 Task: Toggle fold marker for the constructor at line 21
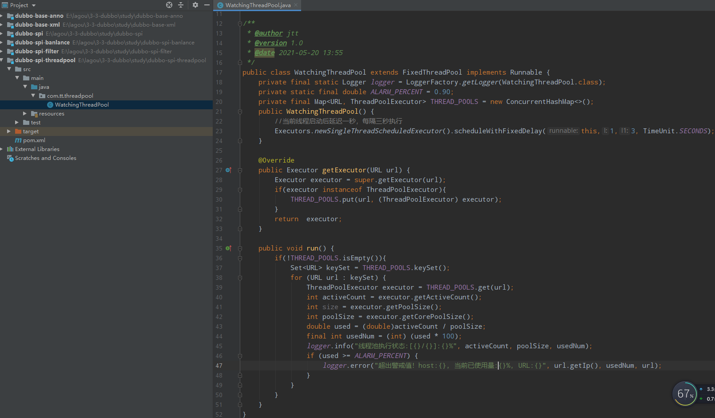point(240,111)
